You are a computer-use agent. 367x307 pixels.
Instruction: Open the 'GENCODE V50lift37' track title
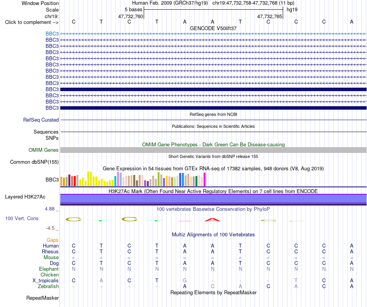[213, 28]
